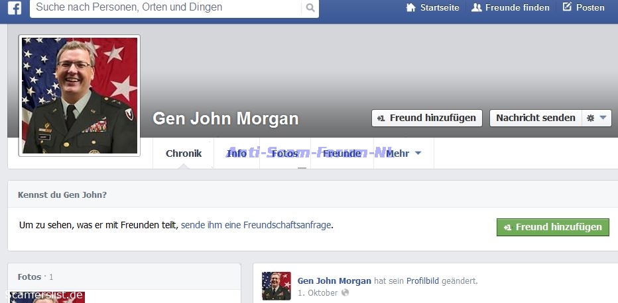Click the Posten compose button
This screenshot has height=303, width=618.
coord(584,8)
